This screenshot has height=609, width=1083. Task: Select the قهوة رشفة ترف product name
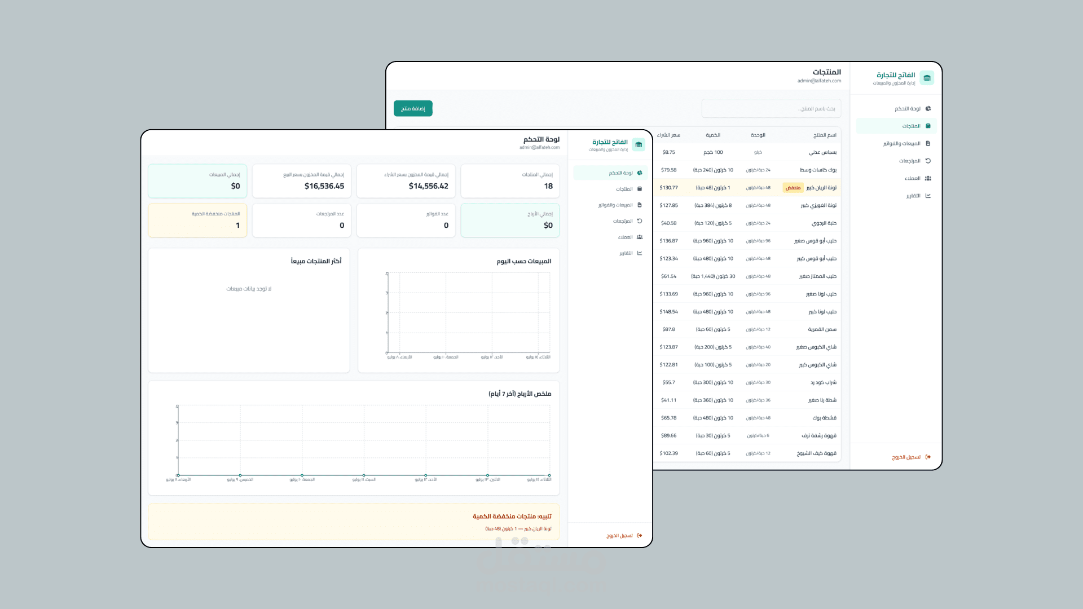819,435
